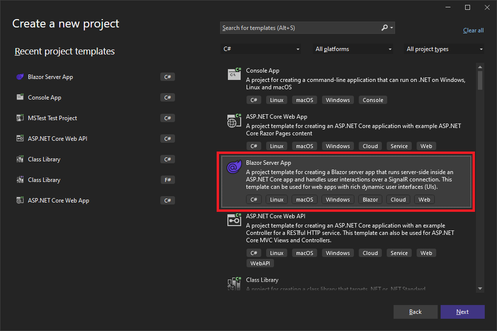
Task: Click the Console App icon in recent templates
Action: [x=20, y=97]
